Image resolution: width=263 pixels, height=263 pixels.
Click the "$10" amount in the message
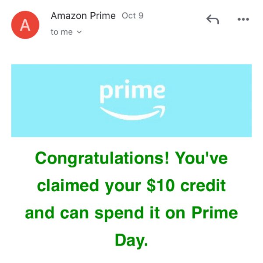pos(161,185)
